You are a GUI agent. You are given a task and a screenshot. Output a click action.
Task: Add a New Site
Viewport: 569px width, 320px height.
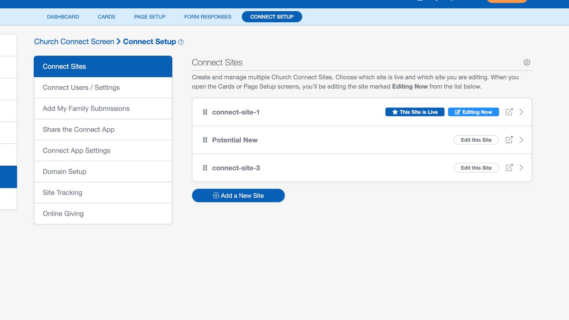[238, 196]
